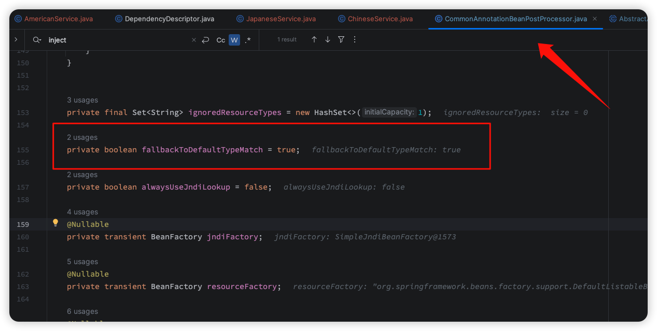
Task: Click the "true" literal on line 155
Action: pos(286,150)
